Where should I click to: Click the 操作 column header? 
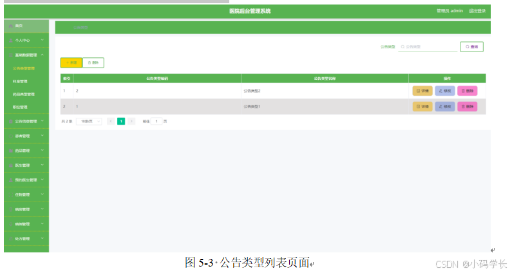(447, 79)
